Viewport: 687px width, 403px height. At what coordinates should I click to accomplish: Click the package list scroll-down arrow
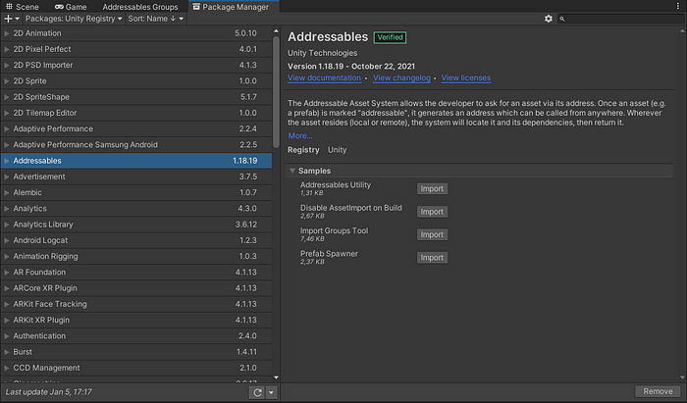(276, 378)
